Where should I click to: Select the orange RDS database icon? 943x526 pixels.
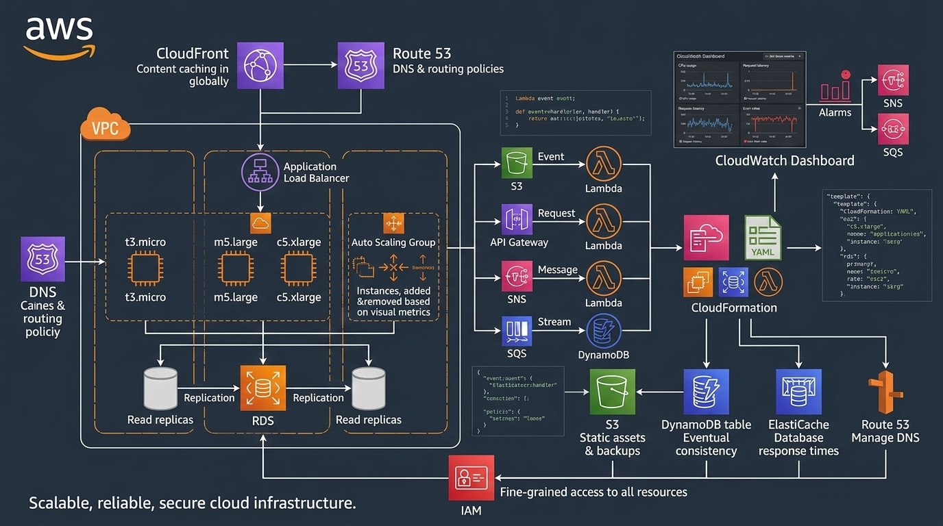pos(262,388)
